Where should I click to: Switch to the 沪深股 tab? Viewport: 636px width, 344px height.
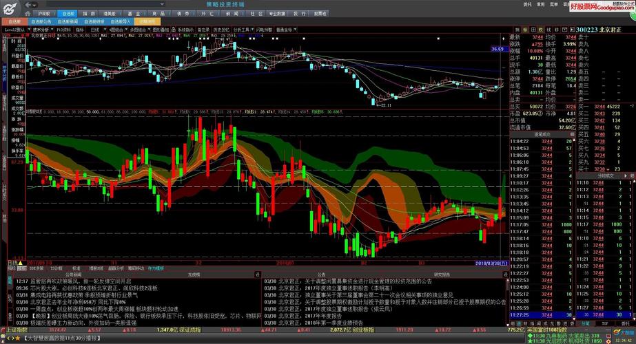[x=44, y=13]
